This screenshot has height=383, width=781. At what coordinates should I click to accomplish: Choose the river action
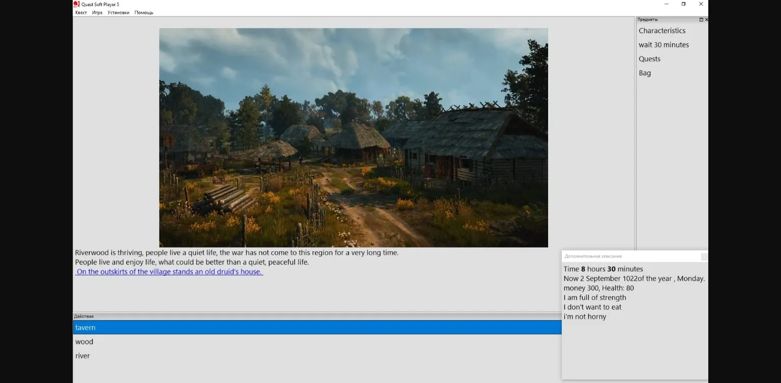tap(82, 356)
